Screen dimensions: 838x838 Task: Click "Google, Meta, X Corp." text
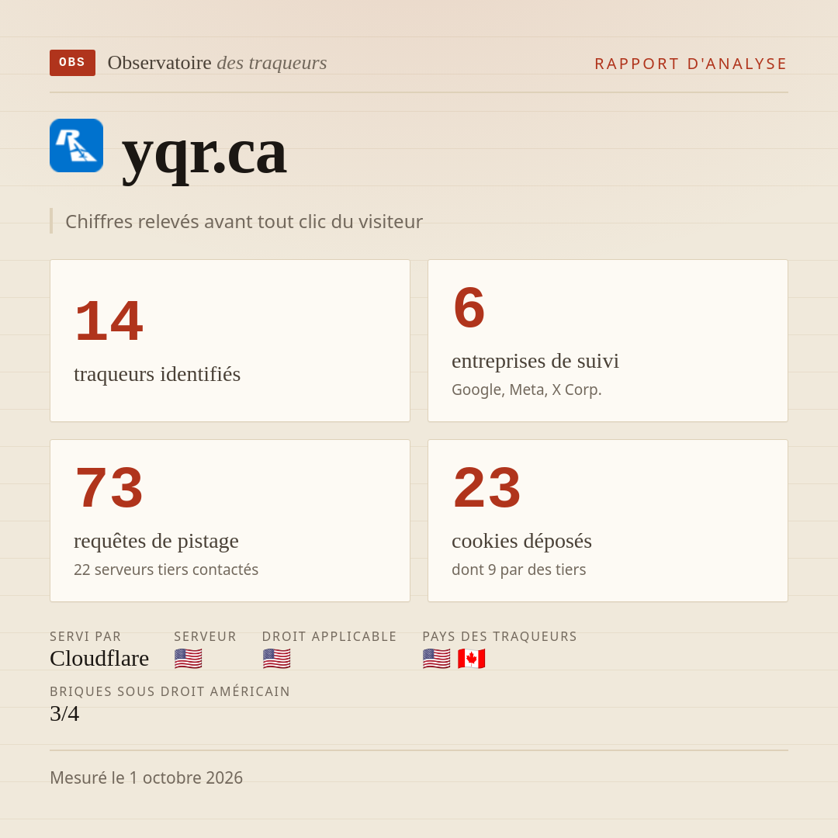click(x=526, y=390)
